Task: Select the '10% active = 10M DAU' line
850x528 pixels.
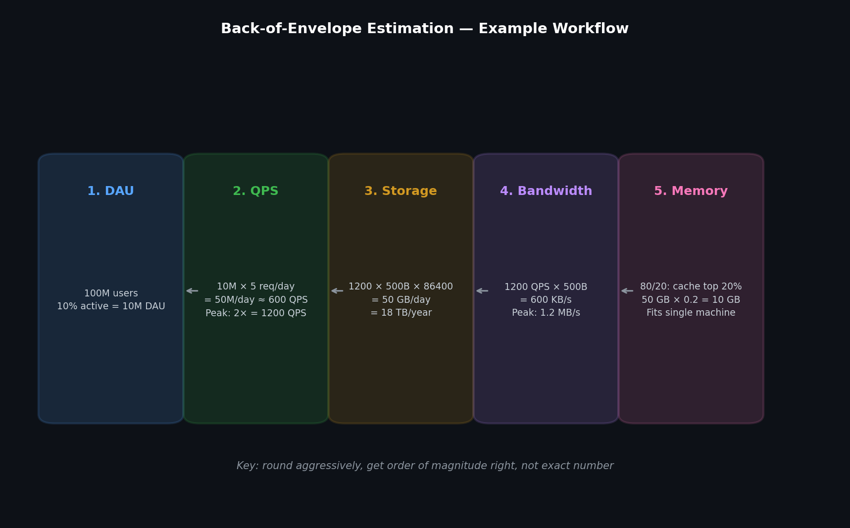Action: (111, 306)
